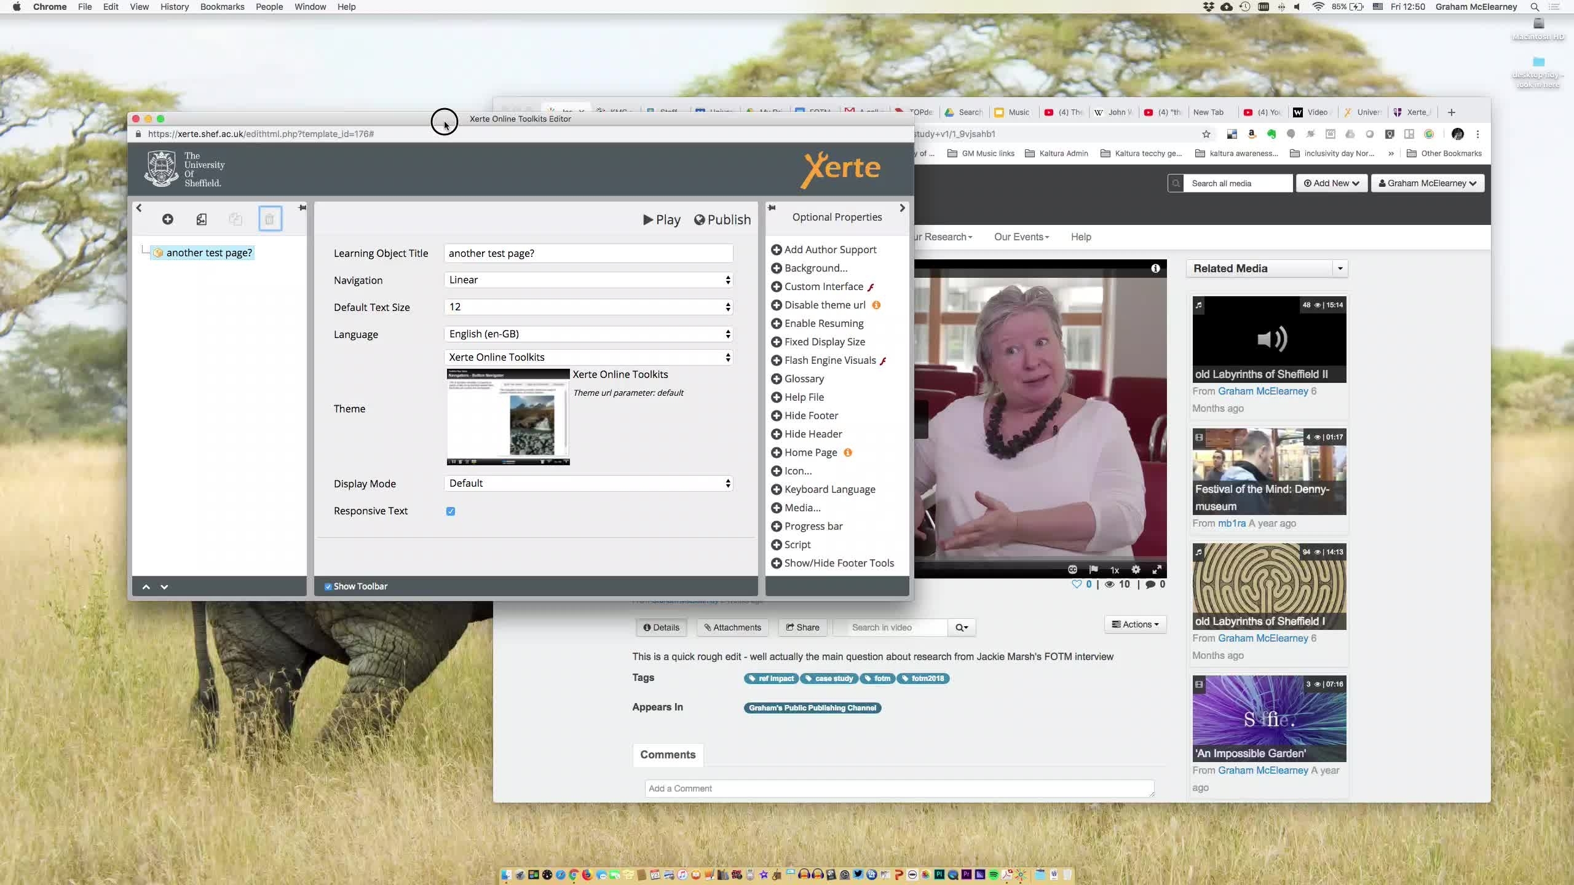Screen dimensions: 1574x885
Task: Bookmark page with star icon in Chrome
Action: coord(1206,134)
